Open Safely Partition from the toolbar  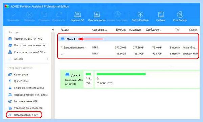pos(140,17)
